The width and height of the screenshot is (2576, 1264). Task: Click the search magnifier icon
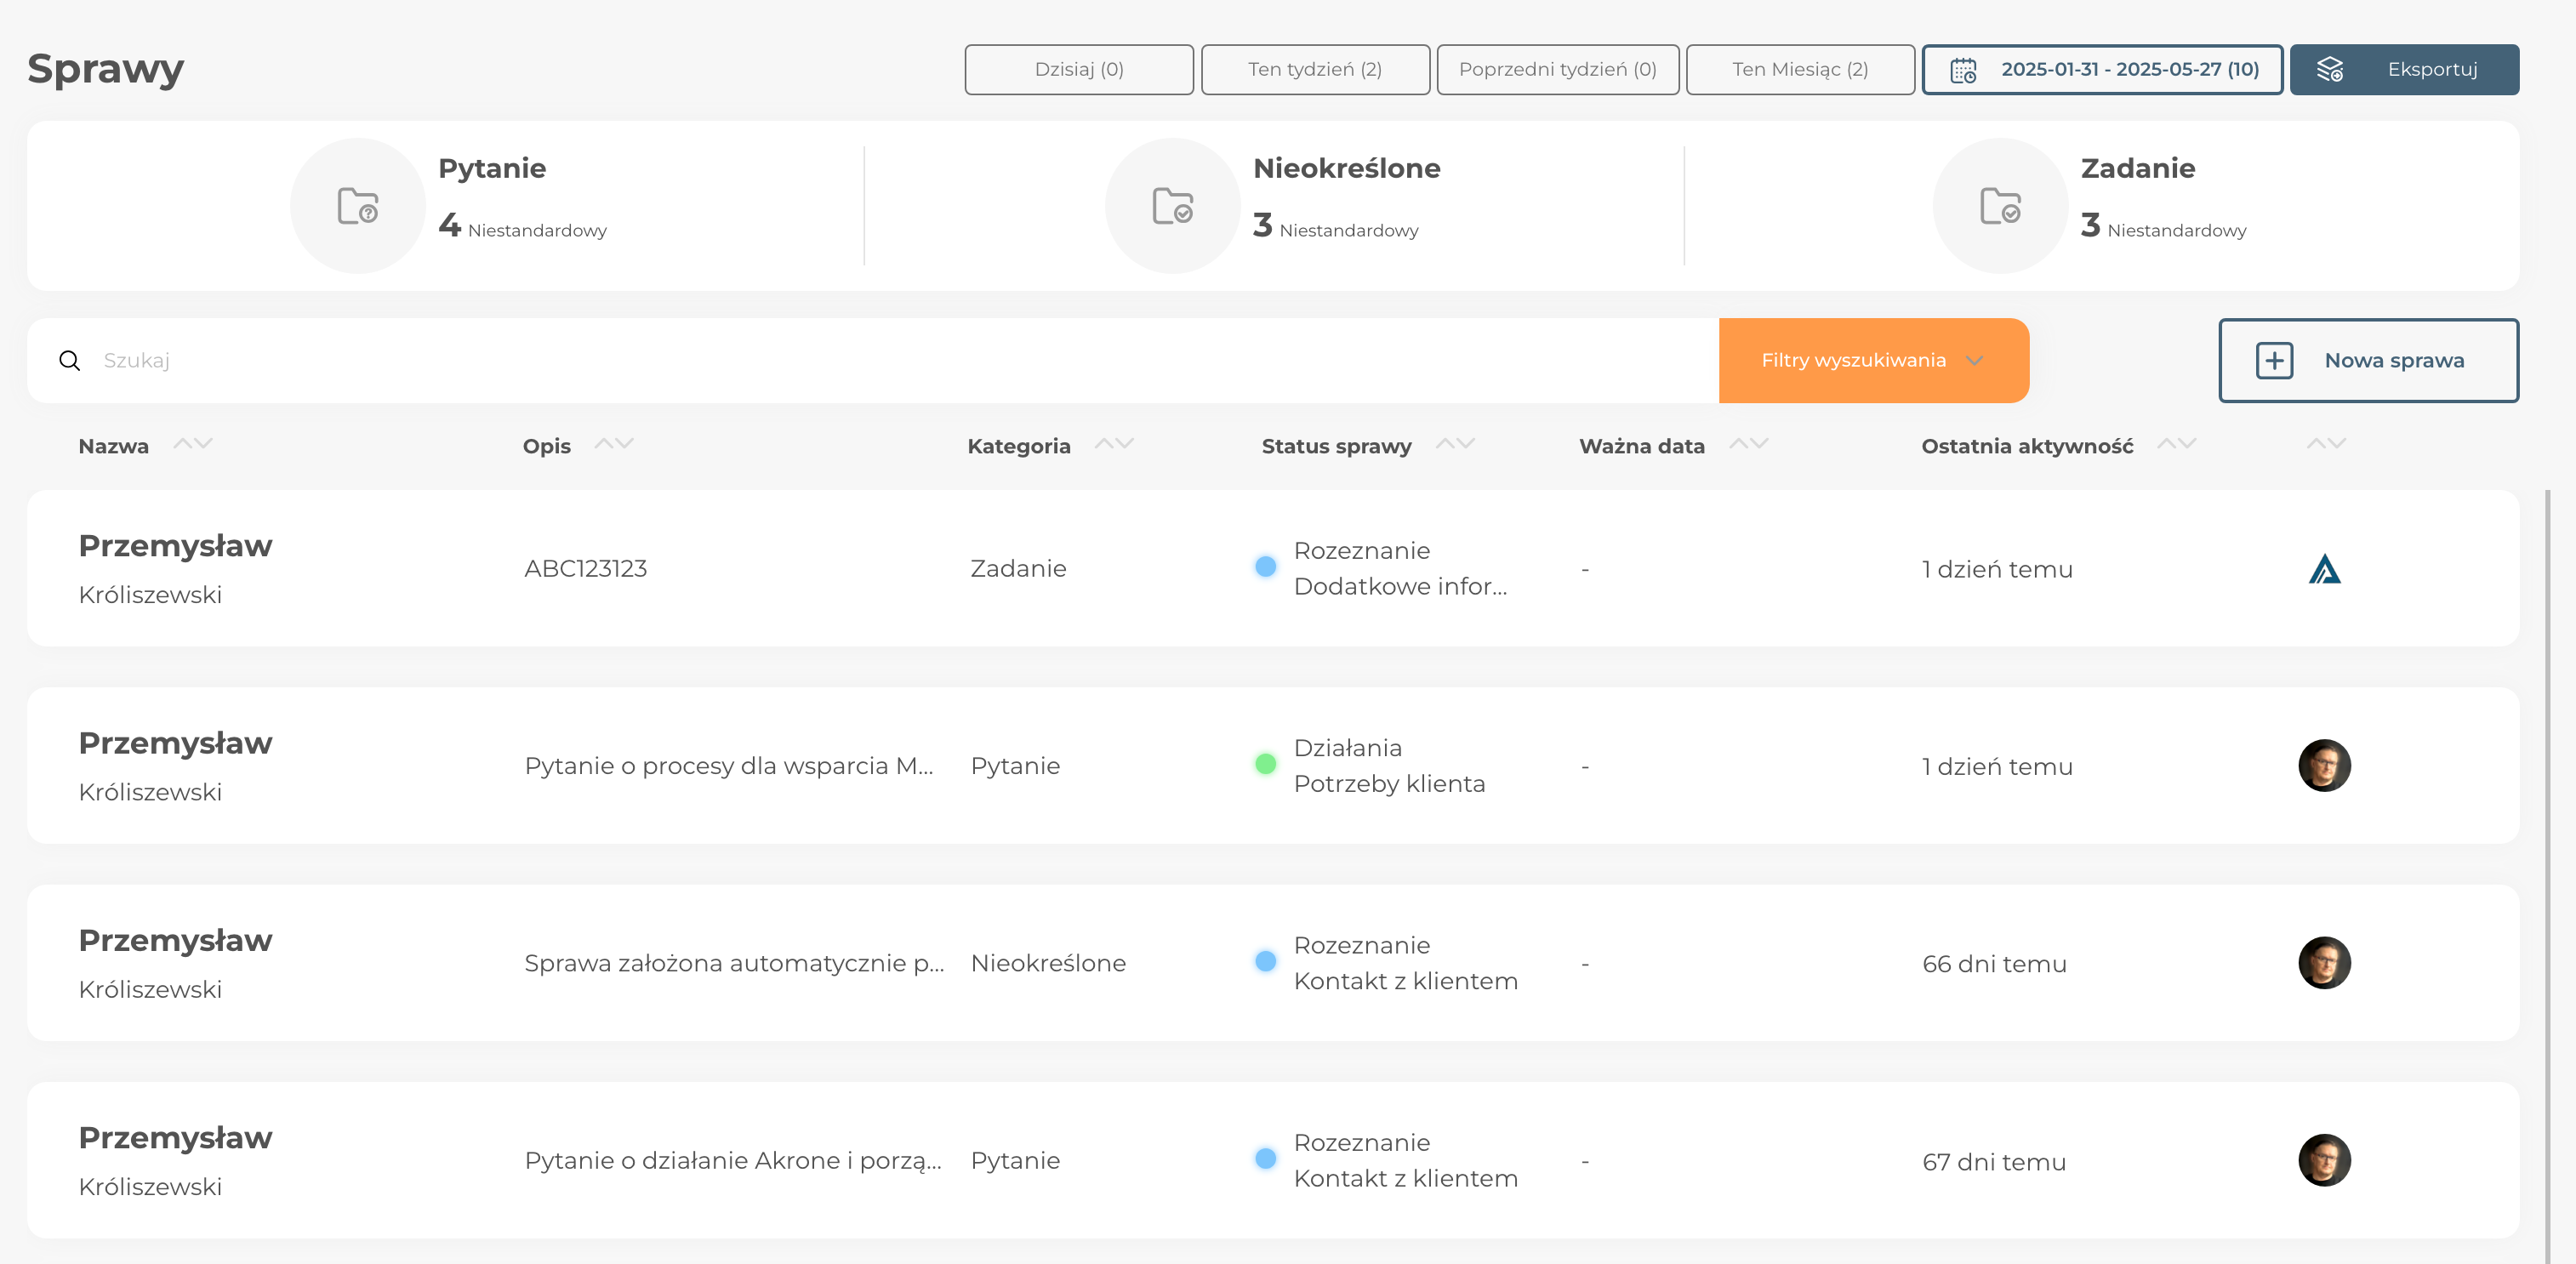click(70, 361)
